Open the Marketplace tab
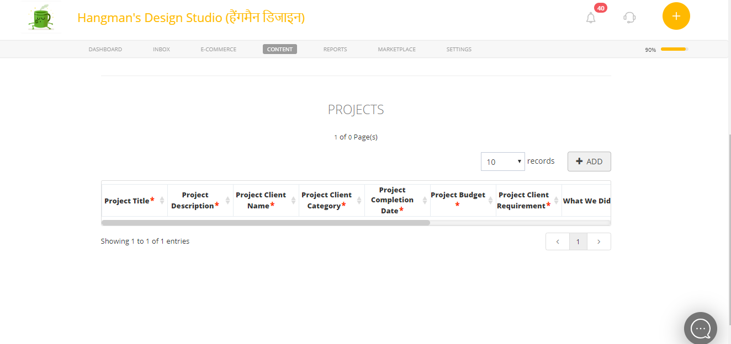Viewport: 731px width, 344px height. point(396,49)
